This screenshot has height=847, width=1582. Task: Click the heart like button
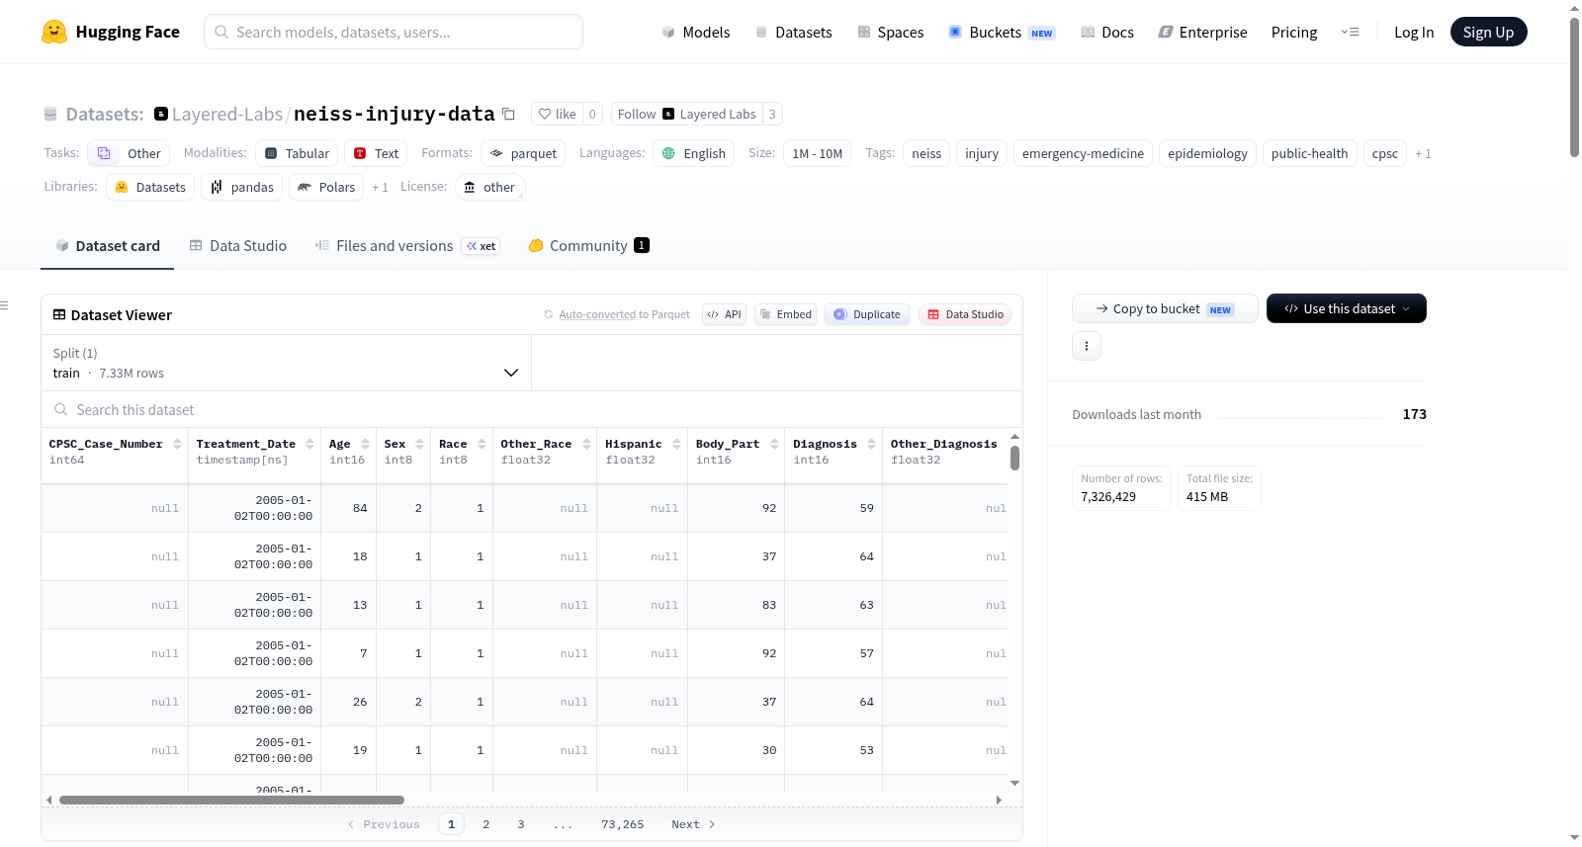point(557,114)
